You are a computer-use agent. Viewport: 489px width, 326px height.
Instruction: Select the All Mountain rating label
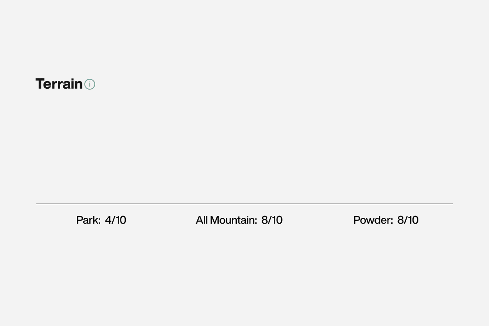coord(226,220)
